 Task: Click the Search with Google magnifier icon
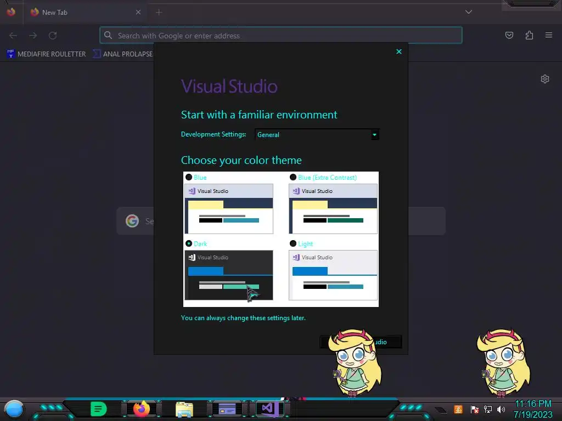click(108, 35)
